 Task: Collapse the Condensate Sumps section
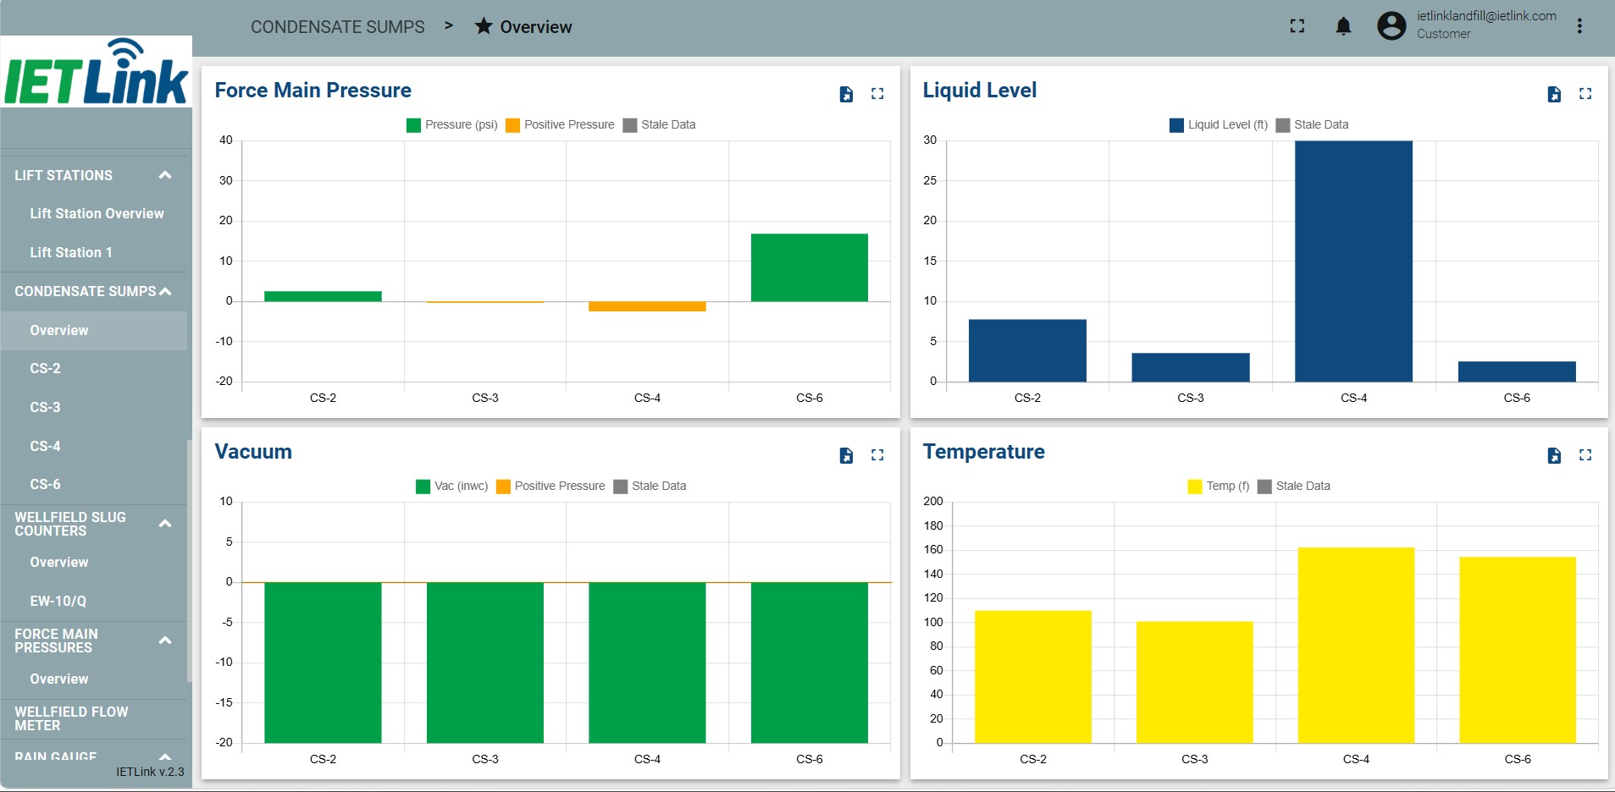(x=165, y=291)
